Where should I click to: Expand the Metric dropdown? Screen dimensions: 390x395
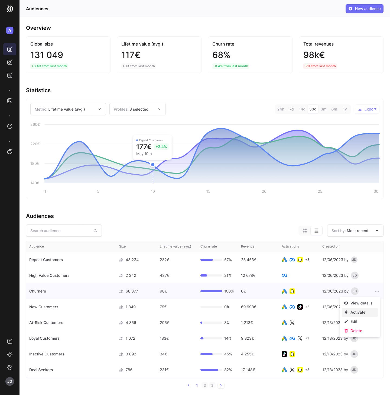pyautogui.click(x=68, y=109)
